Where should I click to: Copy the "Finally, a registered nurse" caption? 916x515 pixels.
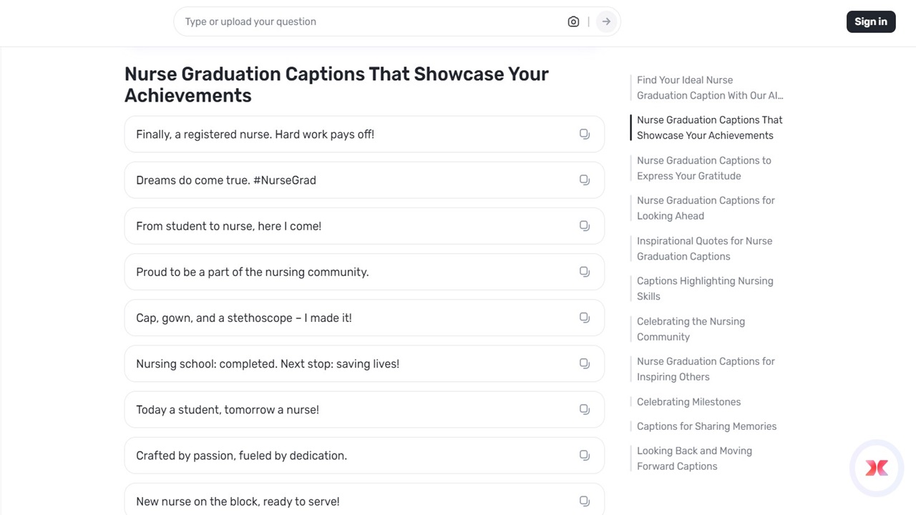pos(585,134)
